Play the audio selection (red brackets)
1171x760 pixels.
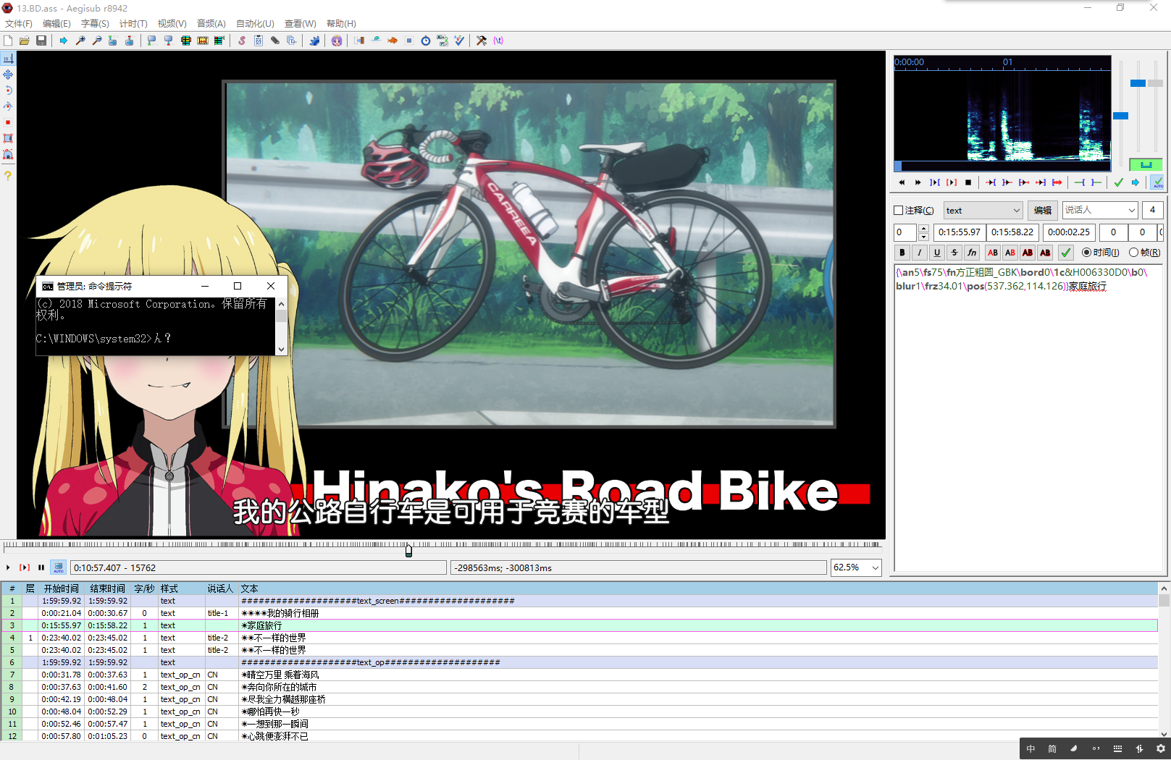tap(952, 182)
